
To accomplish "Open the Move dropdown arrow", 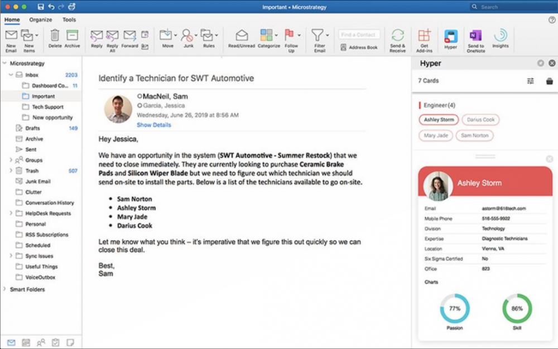I will [175, 35].
